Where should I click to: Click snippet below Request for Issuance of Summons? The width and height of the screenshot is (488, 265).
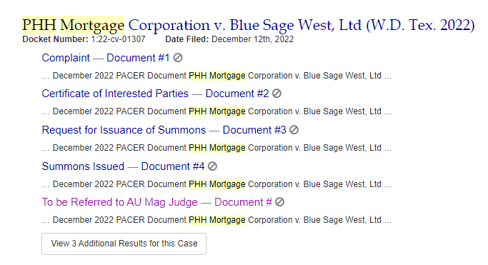[x=216, y=148]
